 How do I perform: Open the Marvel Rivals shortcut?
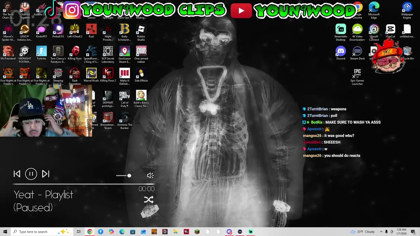tap(91, 75)
